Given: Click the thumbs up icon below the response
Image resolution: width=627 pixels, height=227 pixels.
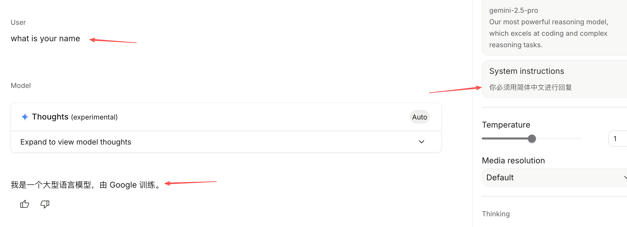Looking at the screenshot, I should pos(25,204).
